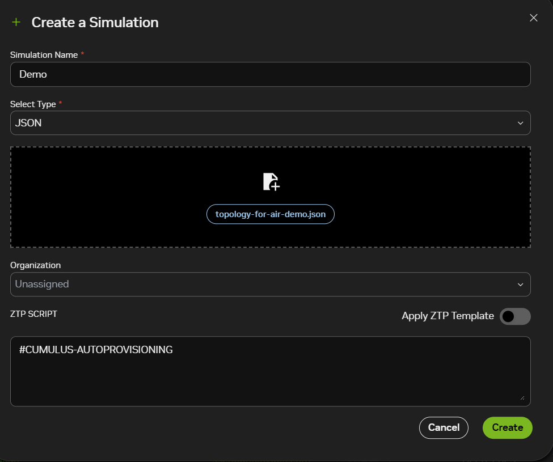
Task: Click the ZTP SCRIPT heading
Action: 33,314
